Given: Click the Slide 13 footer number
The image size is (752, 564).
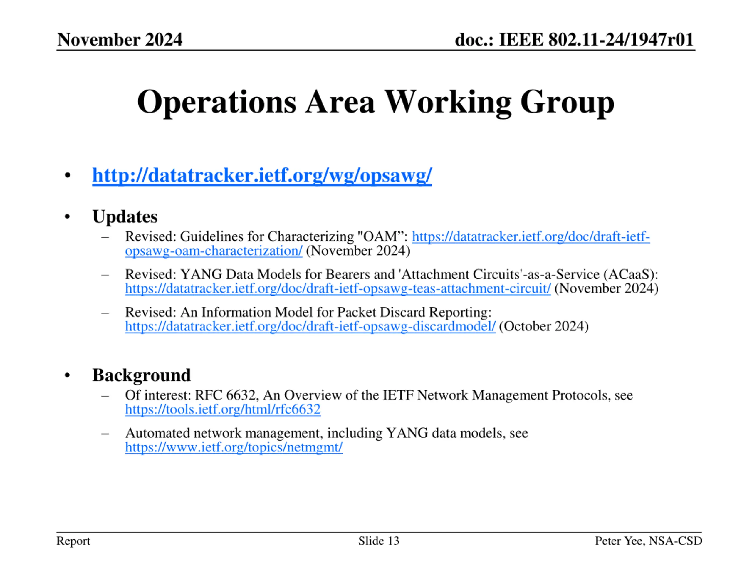Looking at the screenshot, I should pyautogui.click(x=378, y=541).
